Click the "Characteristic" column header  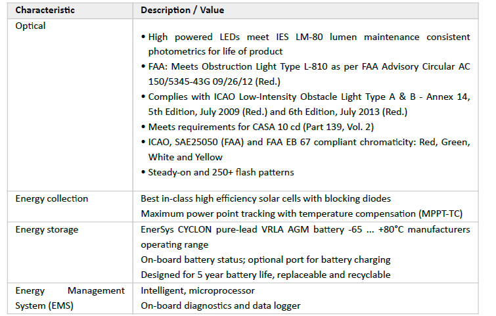[x=45, y=11]
